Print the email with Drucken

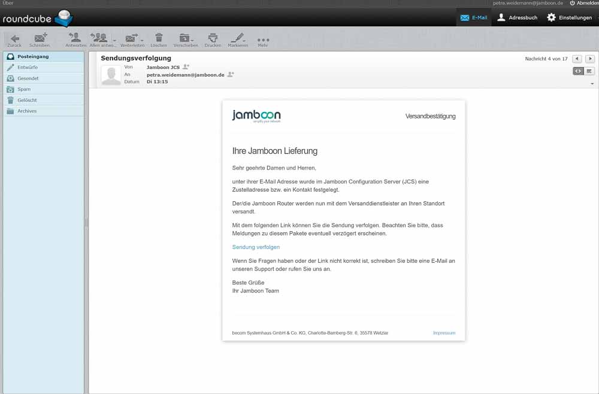(x=213, y=40)
